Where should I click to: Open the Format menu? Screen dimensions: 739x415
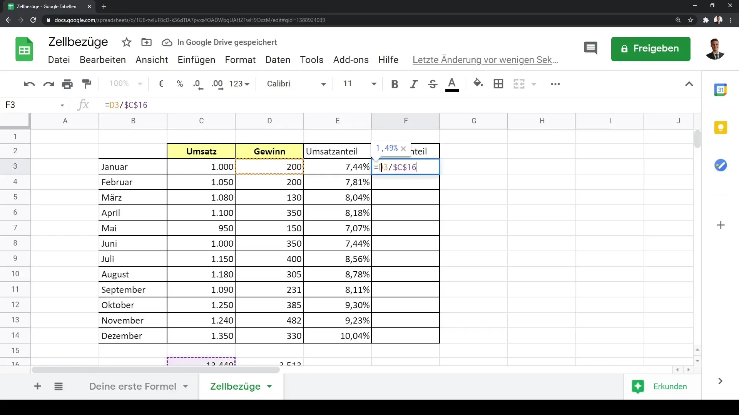click(240, 60)
